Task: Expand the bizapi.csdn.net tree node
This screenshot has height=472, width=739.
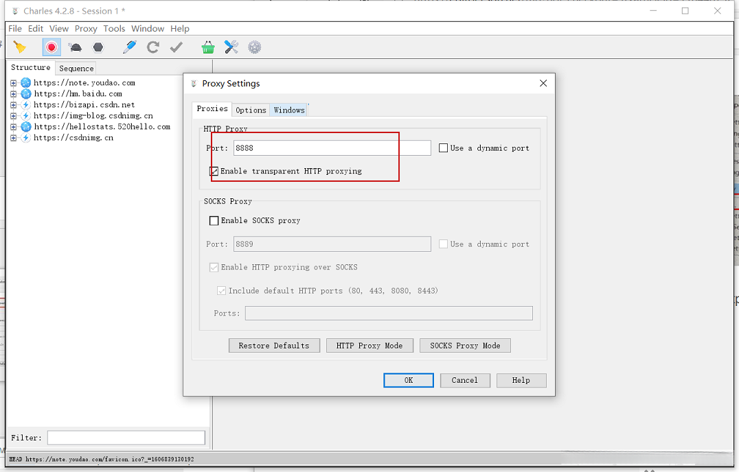Action: pyautogui.click(x=13, y=105)
